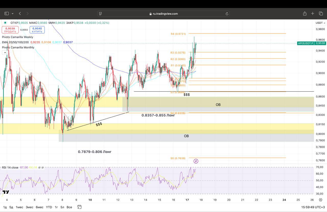Click the EMA 20 value 0,9235
Image resolution: width=327 pixels, height=212 pixels.
35,42
